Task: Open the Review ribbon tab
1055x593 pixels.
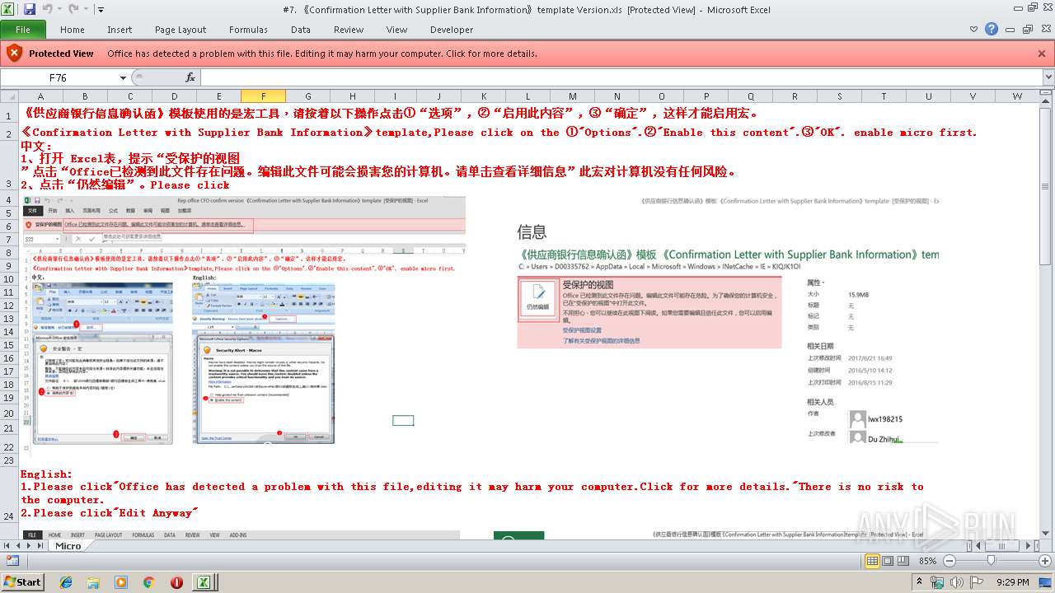Action: pyautogui.click(x=349, y=30)
